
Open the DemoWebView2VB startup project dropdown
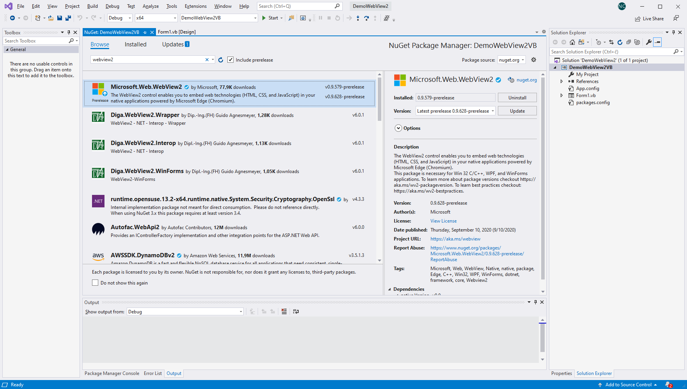[219, 18]
